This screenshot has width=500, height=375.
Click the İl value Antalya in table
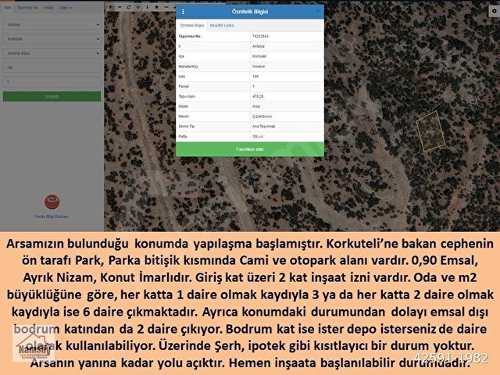tap(259, 46)
